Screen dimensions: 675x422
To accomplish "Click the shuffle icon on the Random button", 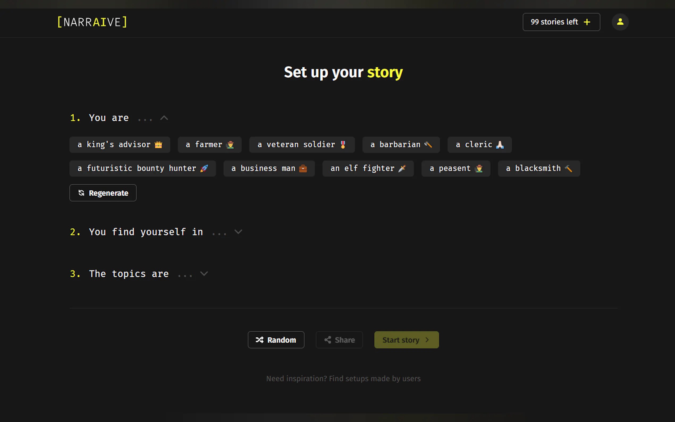I will pyautogui.click(x=260, y=340).
